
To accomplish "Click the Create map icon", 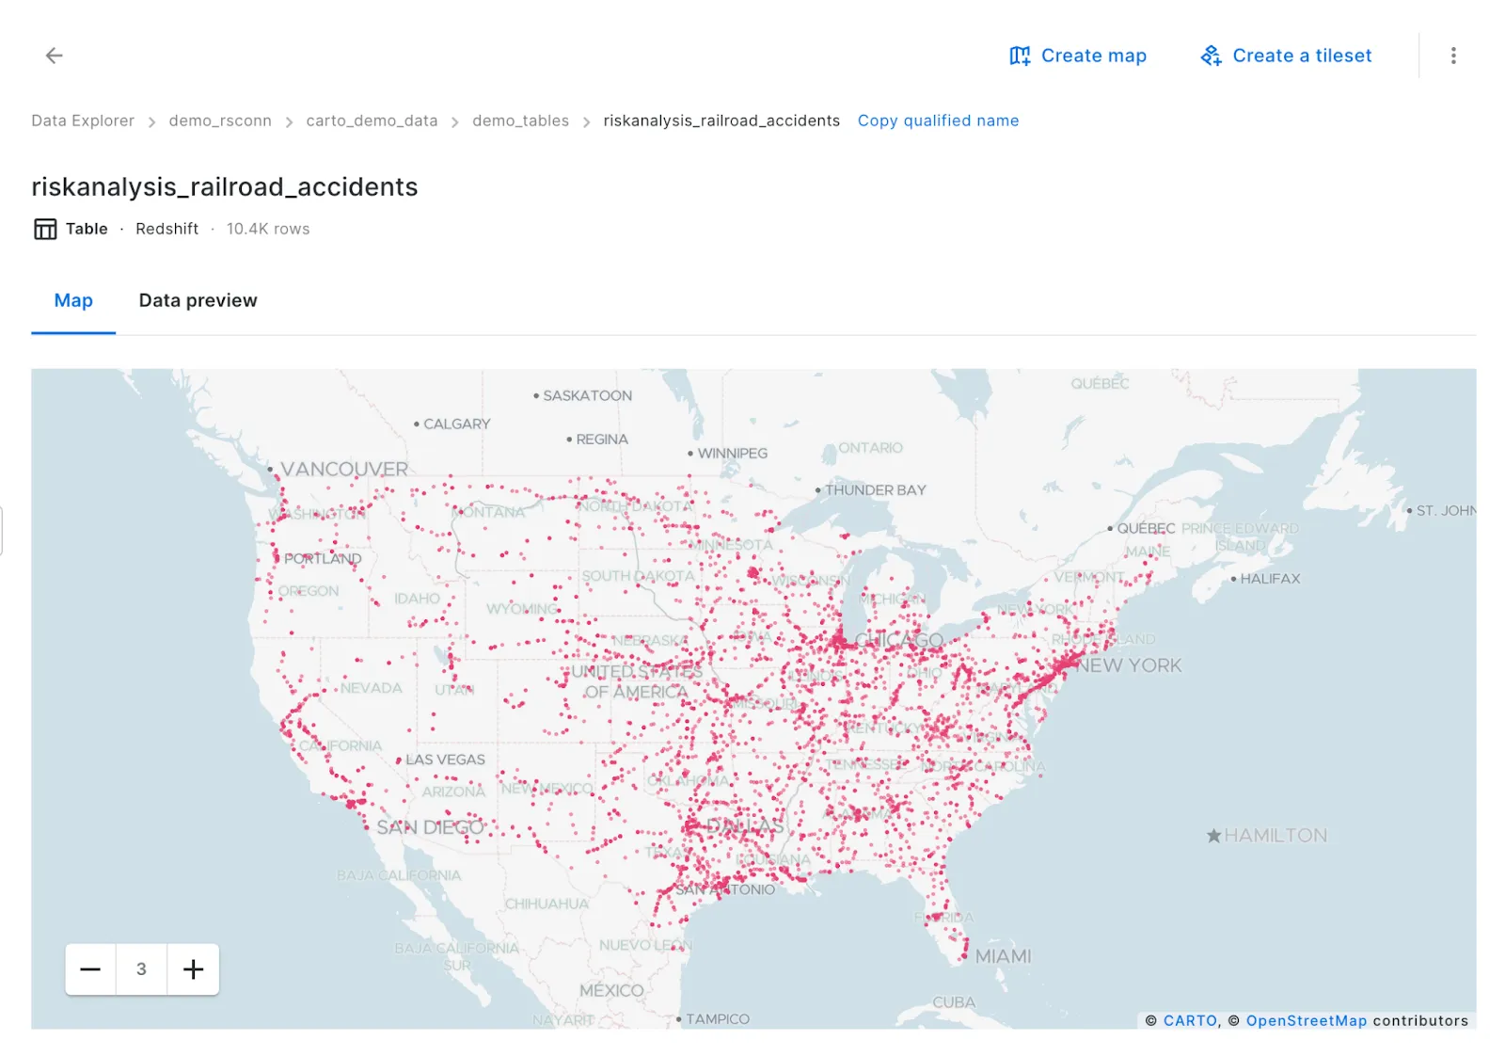I will point(1020,56).
